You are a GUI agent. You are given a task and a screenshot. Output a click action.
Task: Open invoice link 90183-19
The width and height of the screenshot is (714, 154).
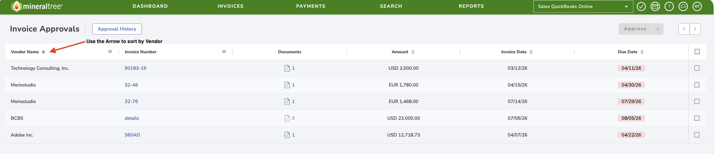pyautogui.click(x=135, y=68)
